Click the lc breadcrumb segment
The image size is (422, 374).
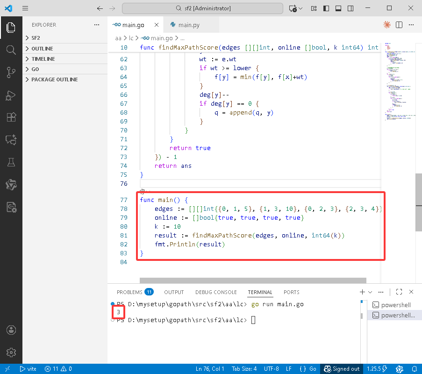[x=131, y=38]
